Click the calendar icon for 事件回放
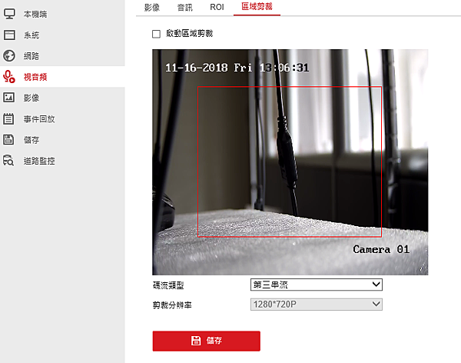The height and width of the screenshot is (363, 461). click(8, 118)
